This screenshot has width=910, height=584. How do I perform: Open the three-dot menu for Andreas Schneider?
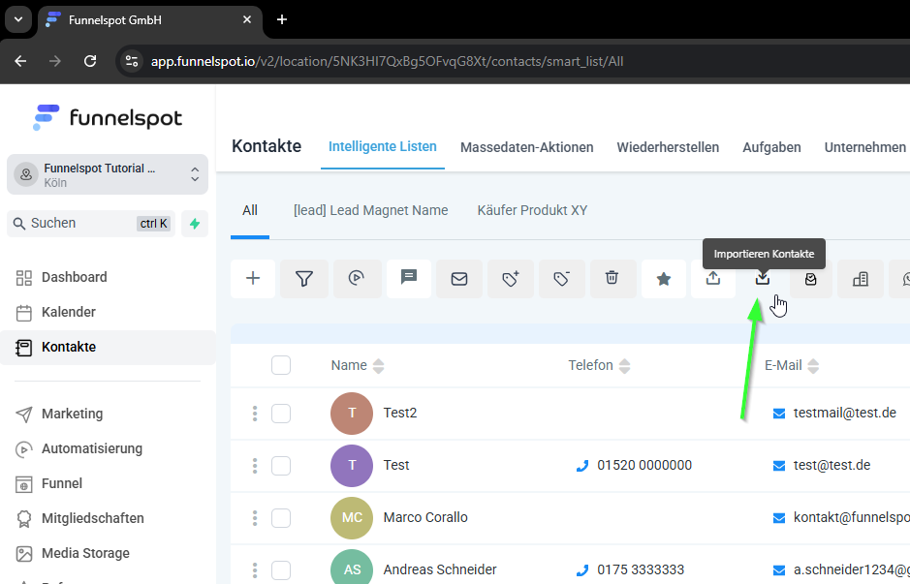(255, 570)
